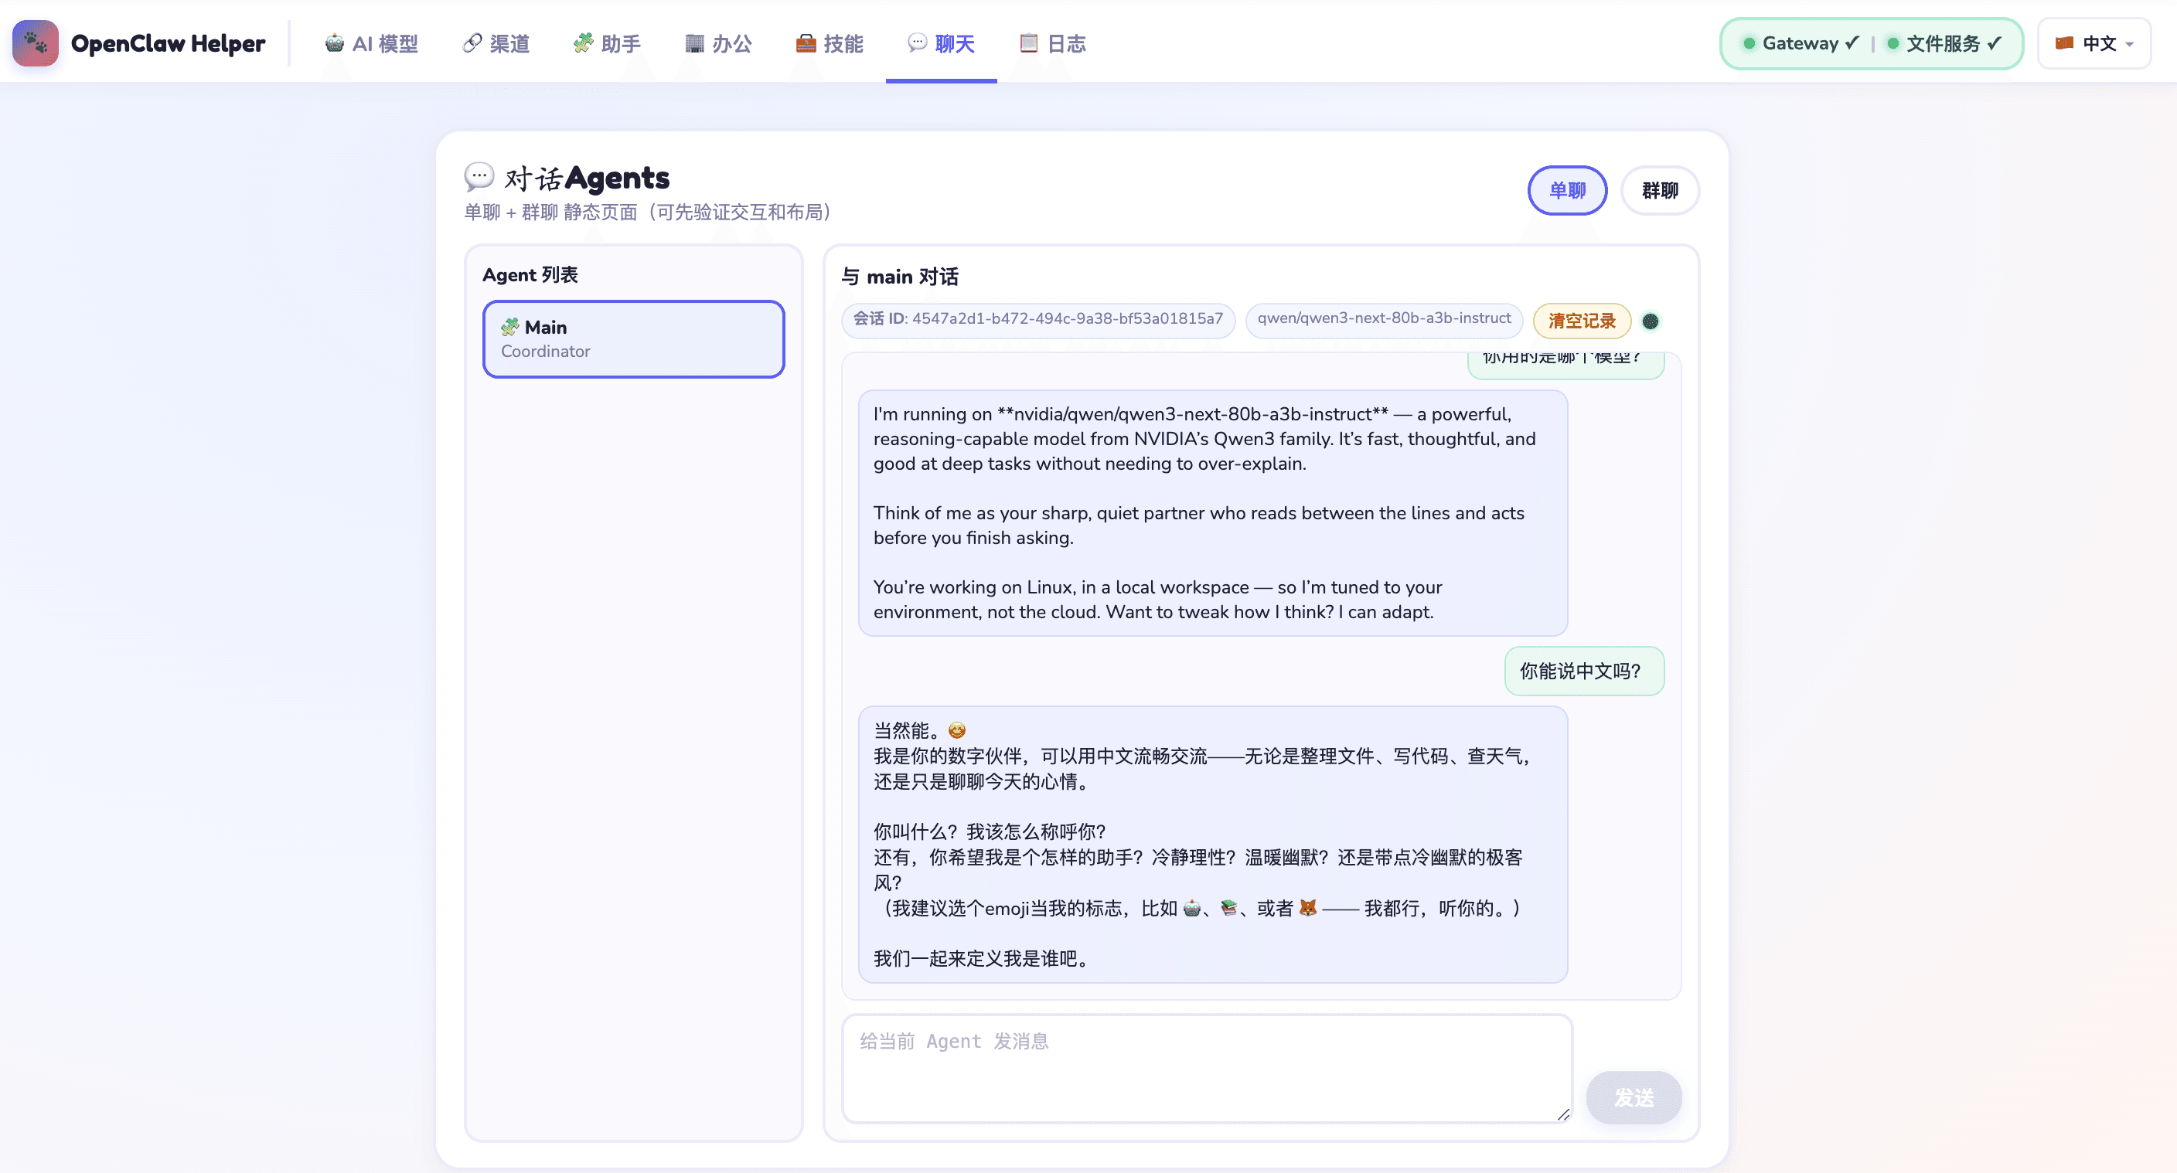Click the green Gateway status indicator
Image resolution: width=2177 pixels, height=1173 pixels.
pos(1800,43)
